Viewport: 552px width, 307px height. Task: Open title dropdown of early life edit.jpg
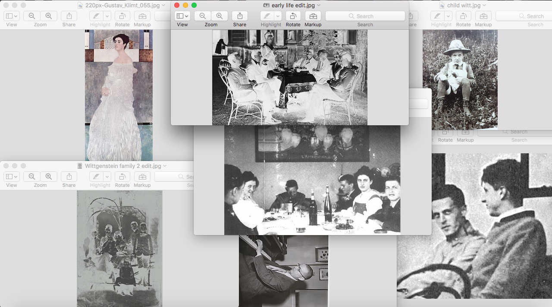coord(319,5)
